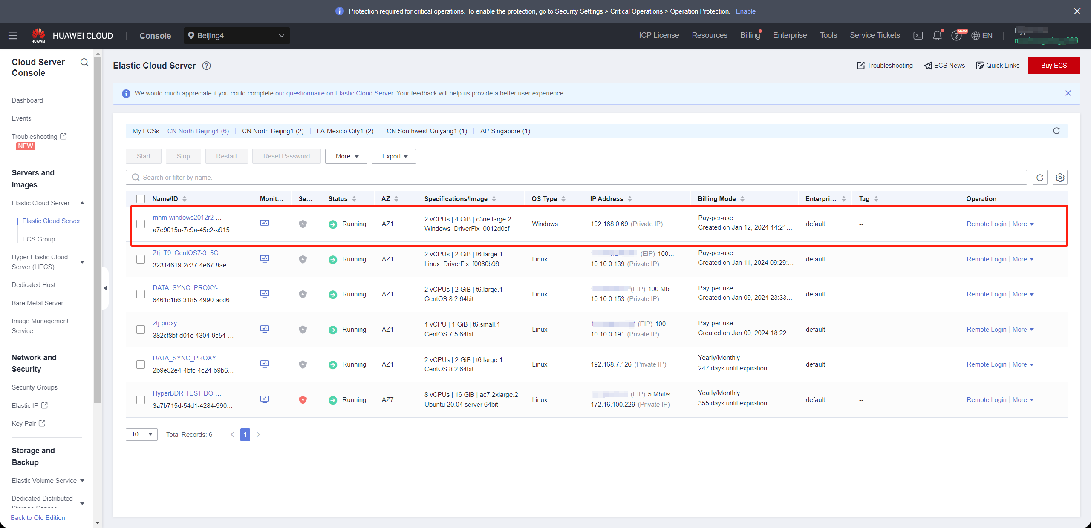Image resolution: width=1091 pixels, height=528 pixels.
Task: Click the column settings icon beside refresh
Action: (x=1060, y=177)
